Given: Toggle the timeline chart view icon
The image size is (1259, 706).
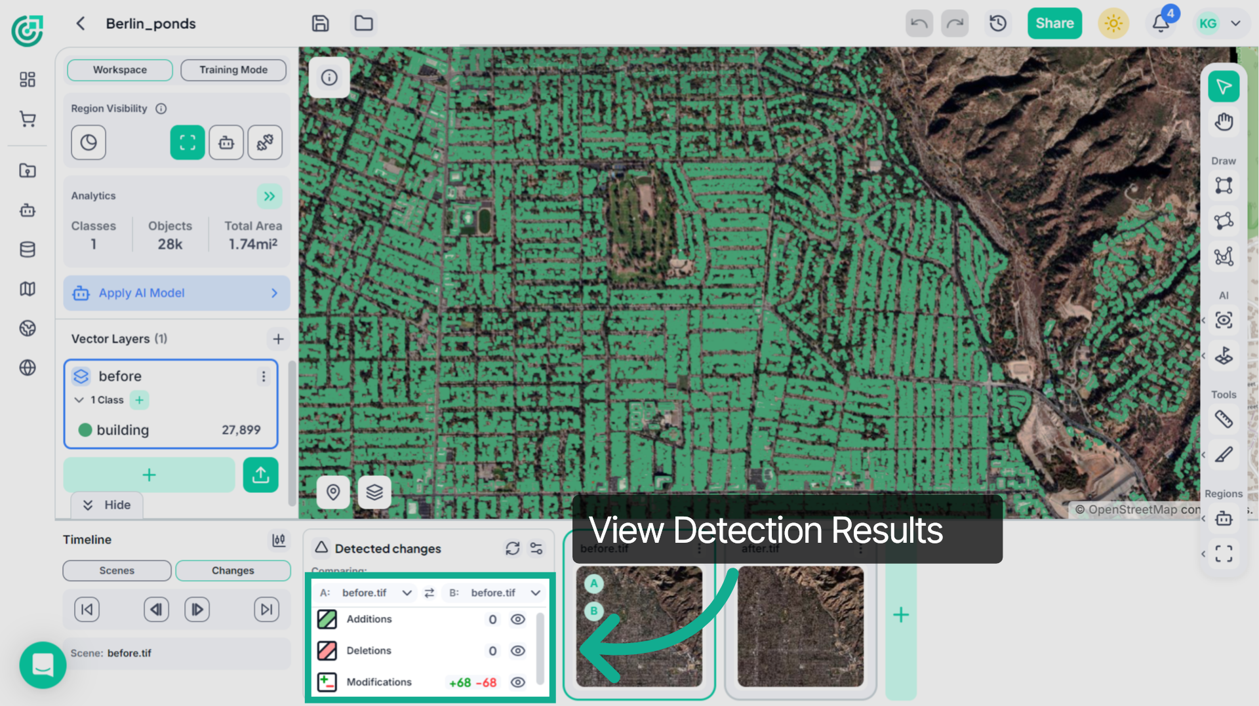Looking at the screenshot, I should [279, 540].
